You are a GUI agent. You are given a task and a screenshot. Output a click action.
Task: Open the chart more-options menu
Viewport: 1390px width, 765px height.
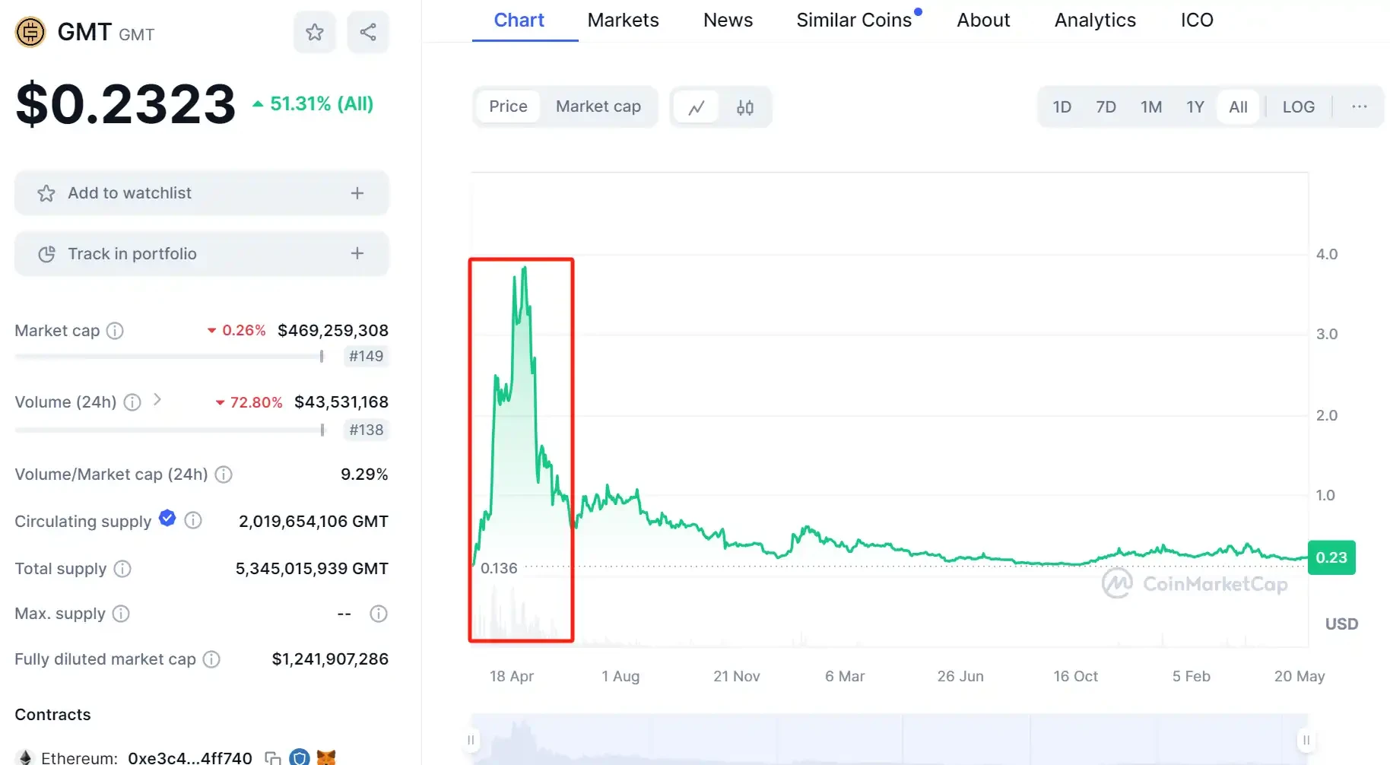(1359, 106)
